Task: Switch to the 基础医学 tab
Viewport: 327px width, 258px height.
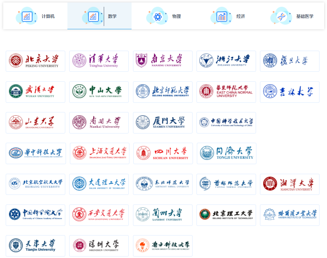Action: (x=292, y=16)
